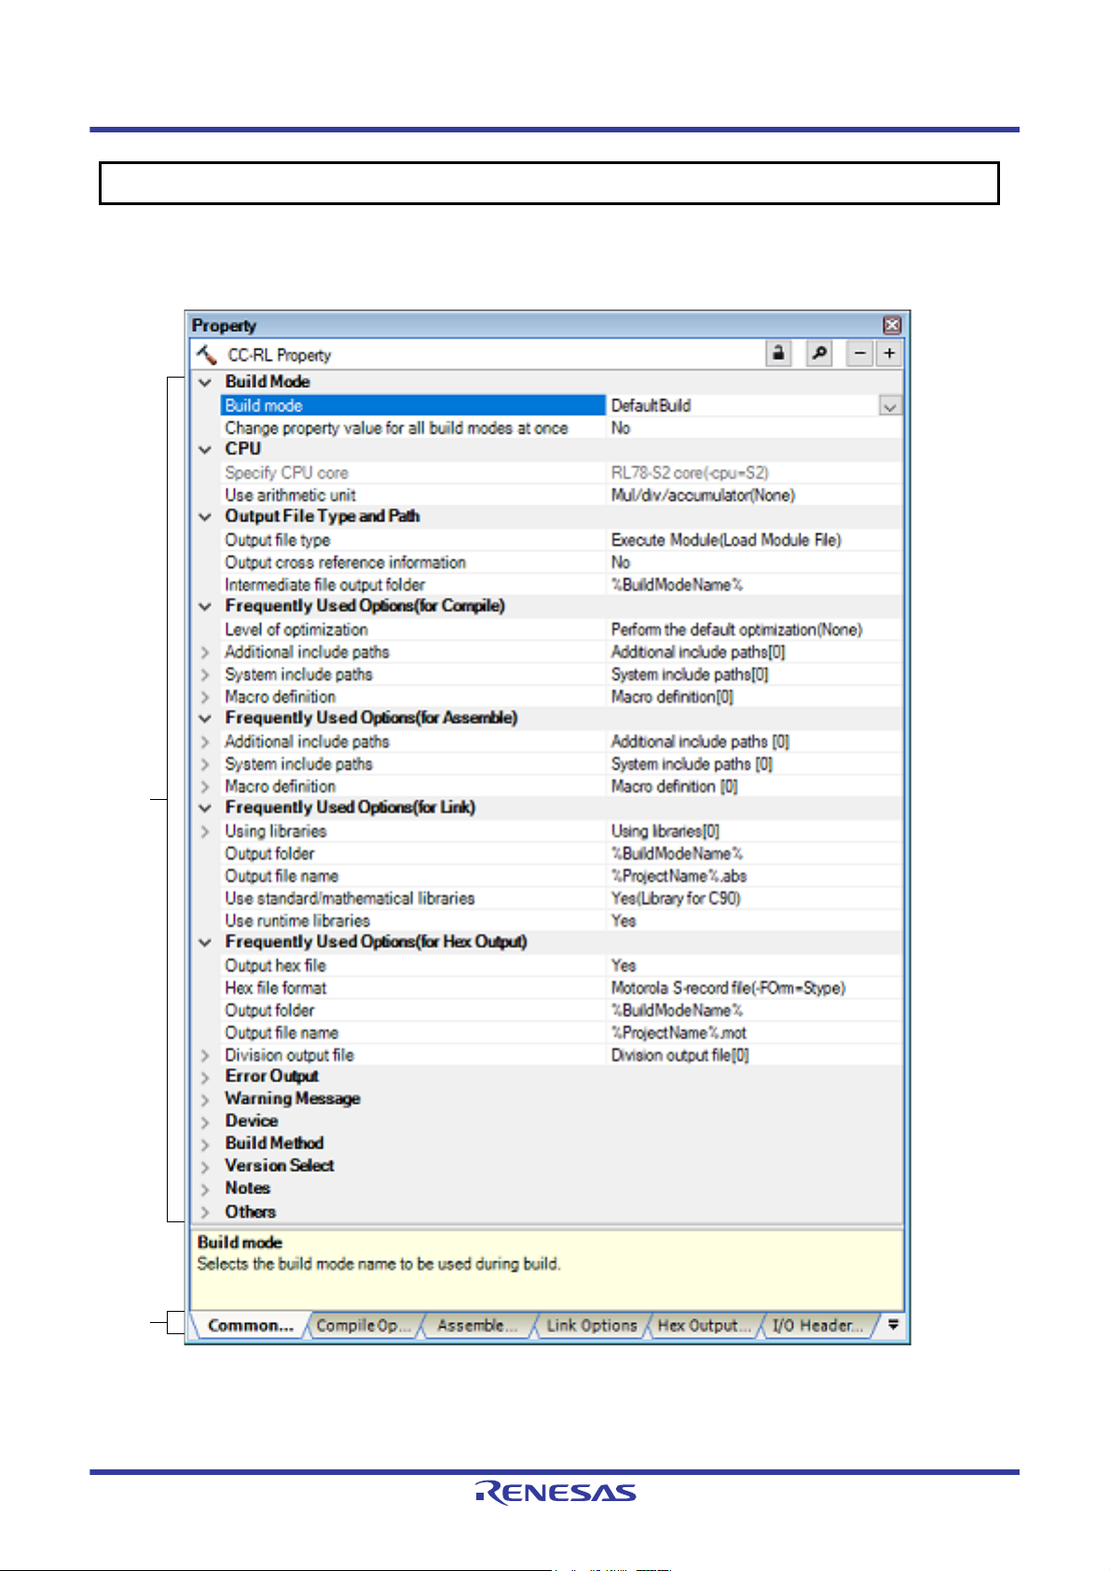Screen dimensions: 1110x1571
Task: Select the 'Level of optimization' property
Action: [296, 629]
